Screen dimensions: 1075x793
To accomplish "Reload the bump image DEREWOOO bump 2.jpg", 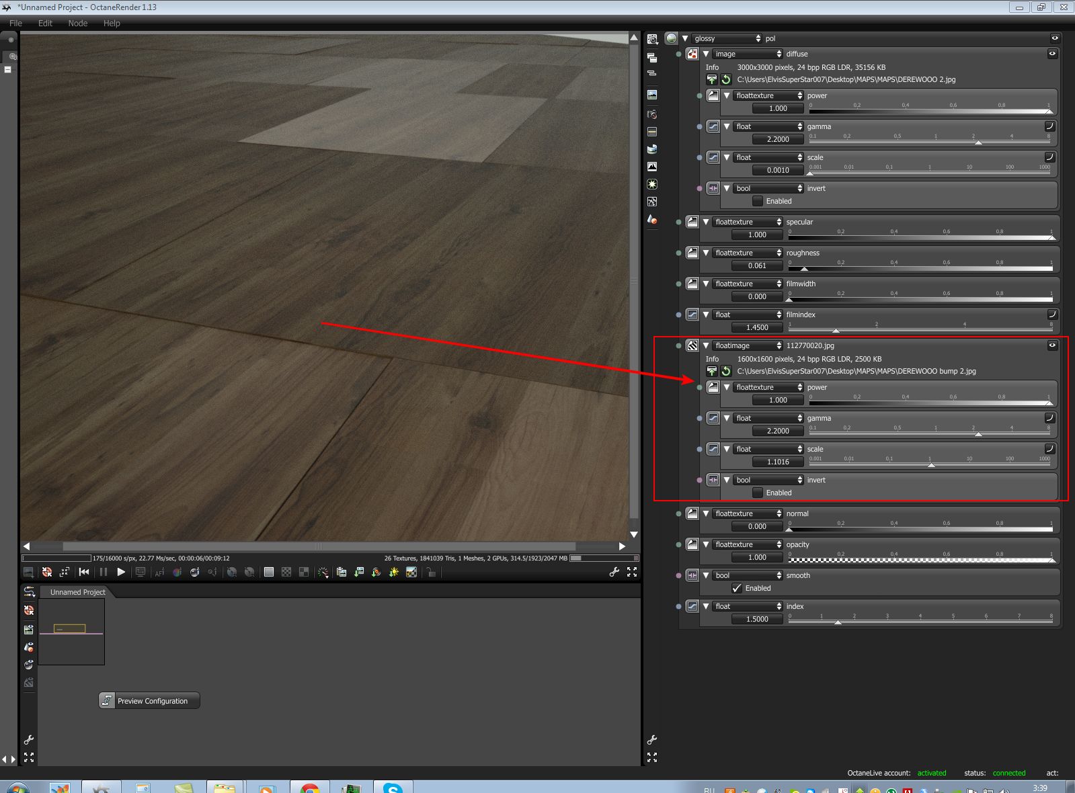I will (x=726, y=371).
